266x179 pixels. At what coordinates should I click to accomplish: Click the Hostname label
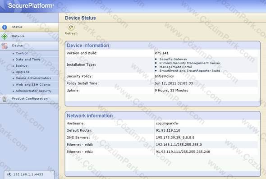point(75,124)
